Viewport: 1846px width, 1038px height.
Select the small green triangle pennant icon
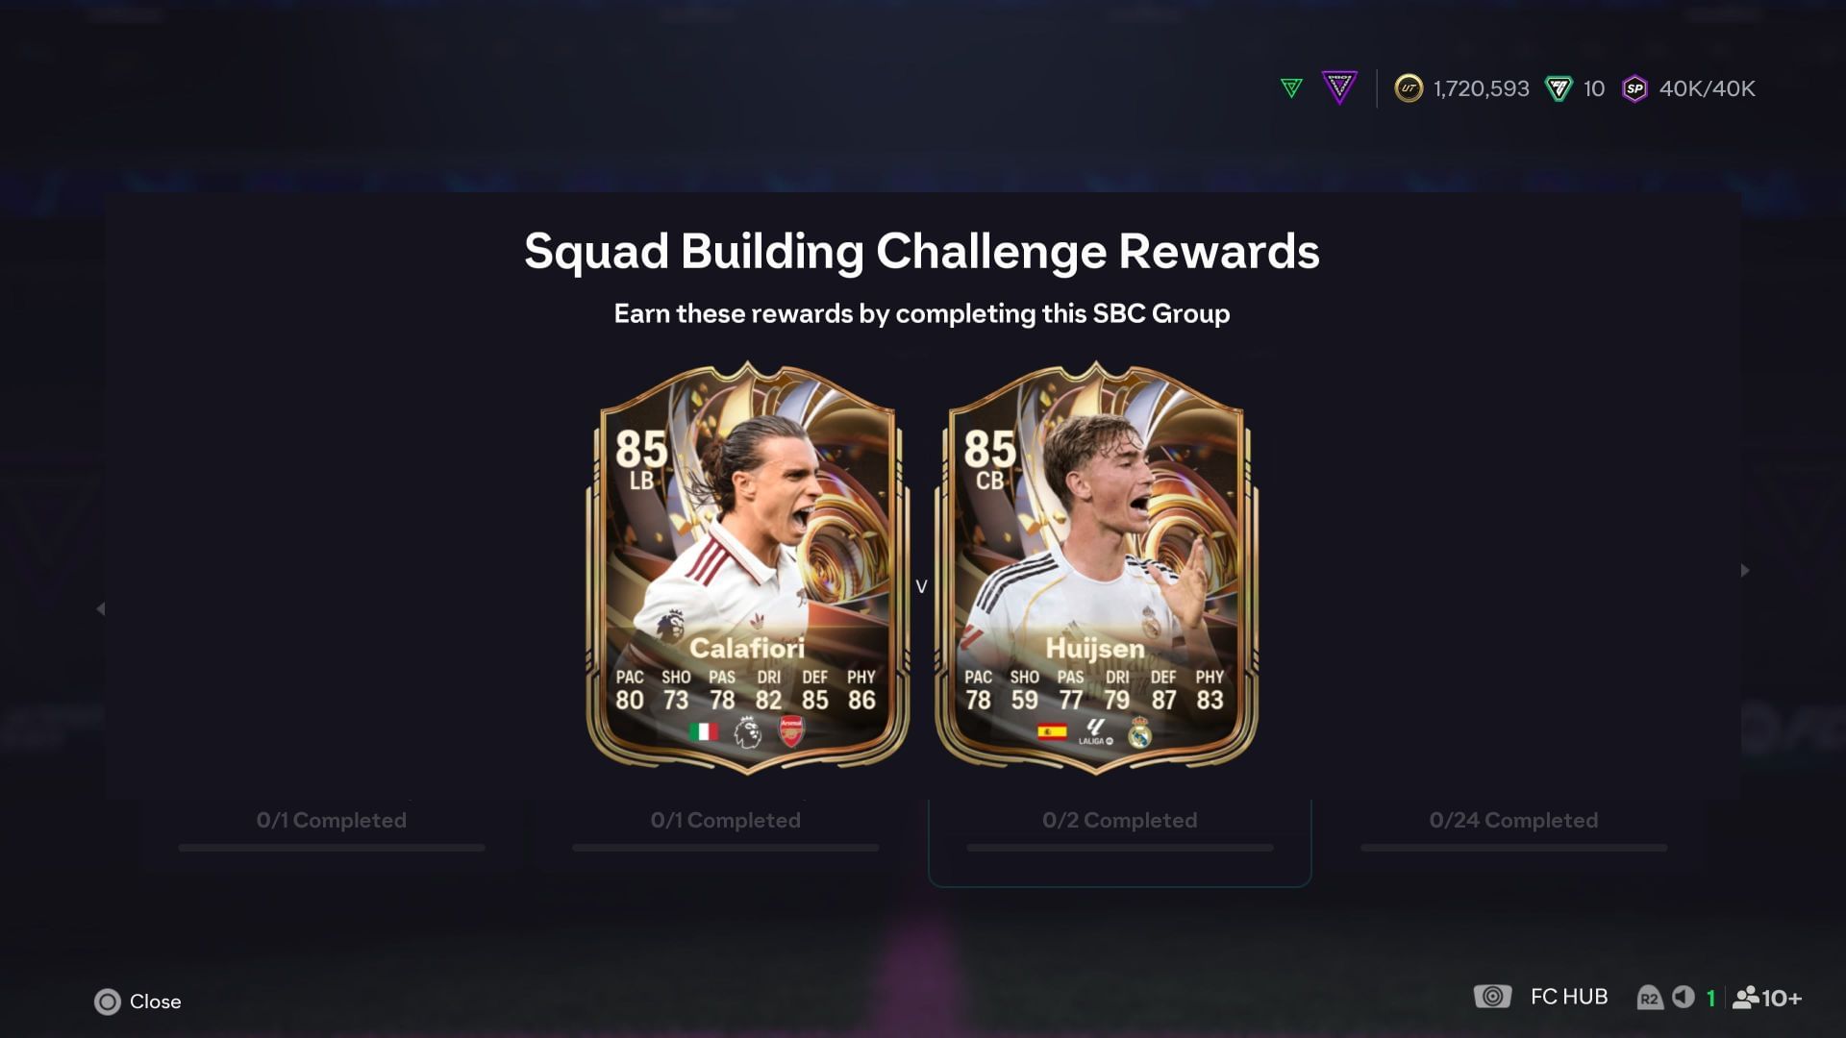point(1291,88)
